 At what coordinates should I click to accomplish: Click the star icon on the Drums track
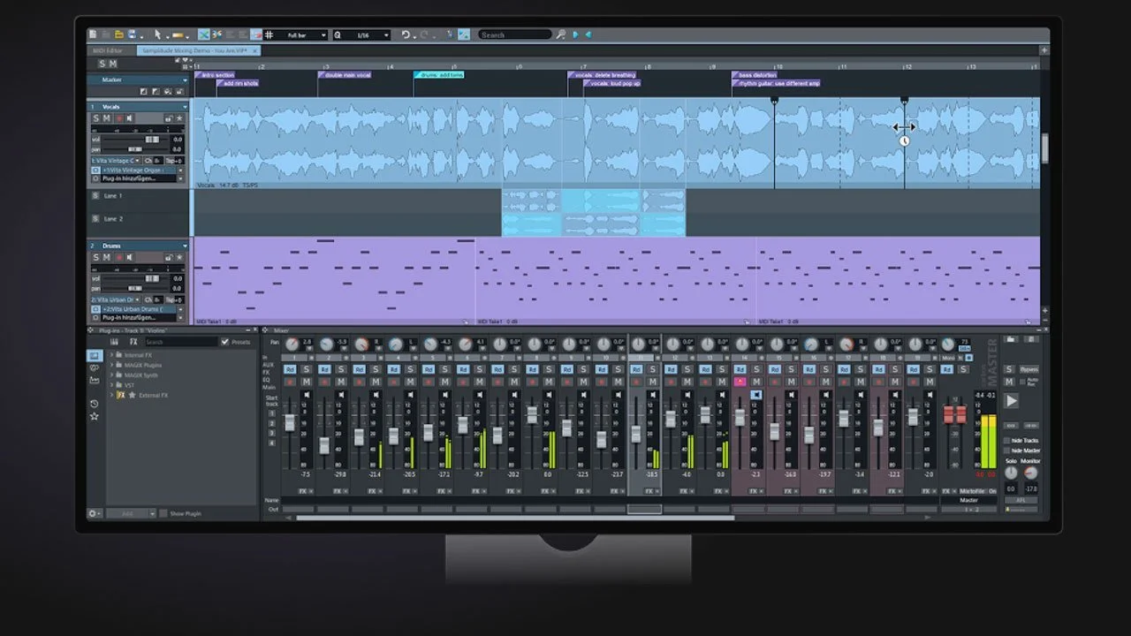click(180, 257)
